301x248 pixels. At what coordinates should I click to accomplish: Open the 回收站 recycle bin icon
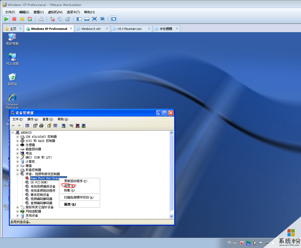pos(12,77)
